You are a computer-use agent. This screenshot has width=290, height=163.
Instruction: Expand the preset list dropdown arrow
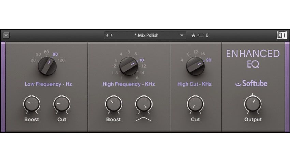(182, 35)
